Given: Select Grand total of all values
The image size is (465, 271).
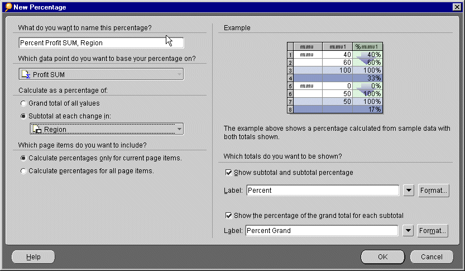Looking at the screenshot, I should click(23, 103).
